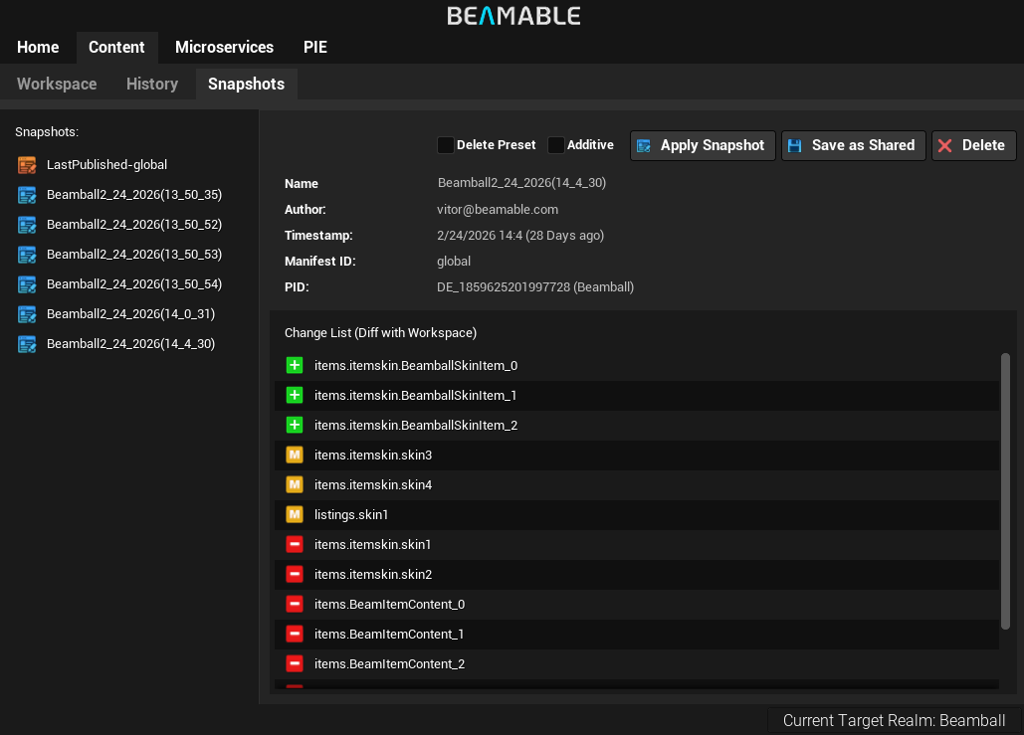Image resolution: width=1024 pixels, height=735 pixels.
Task: Toggle the Additive checkbox
Action: (556, 145)
